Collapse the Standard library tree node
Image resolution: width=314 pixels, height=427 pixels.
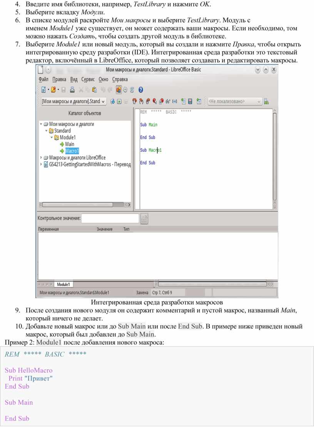point(46,131)
